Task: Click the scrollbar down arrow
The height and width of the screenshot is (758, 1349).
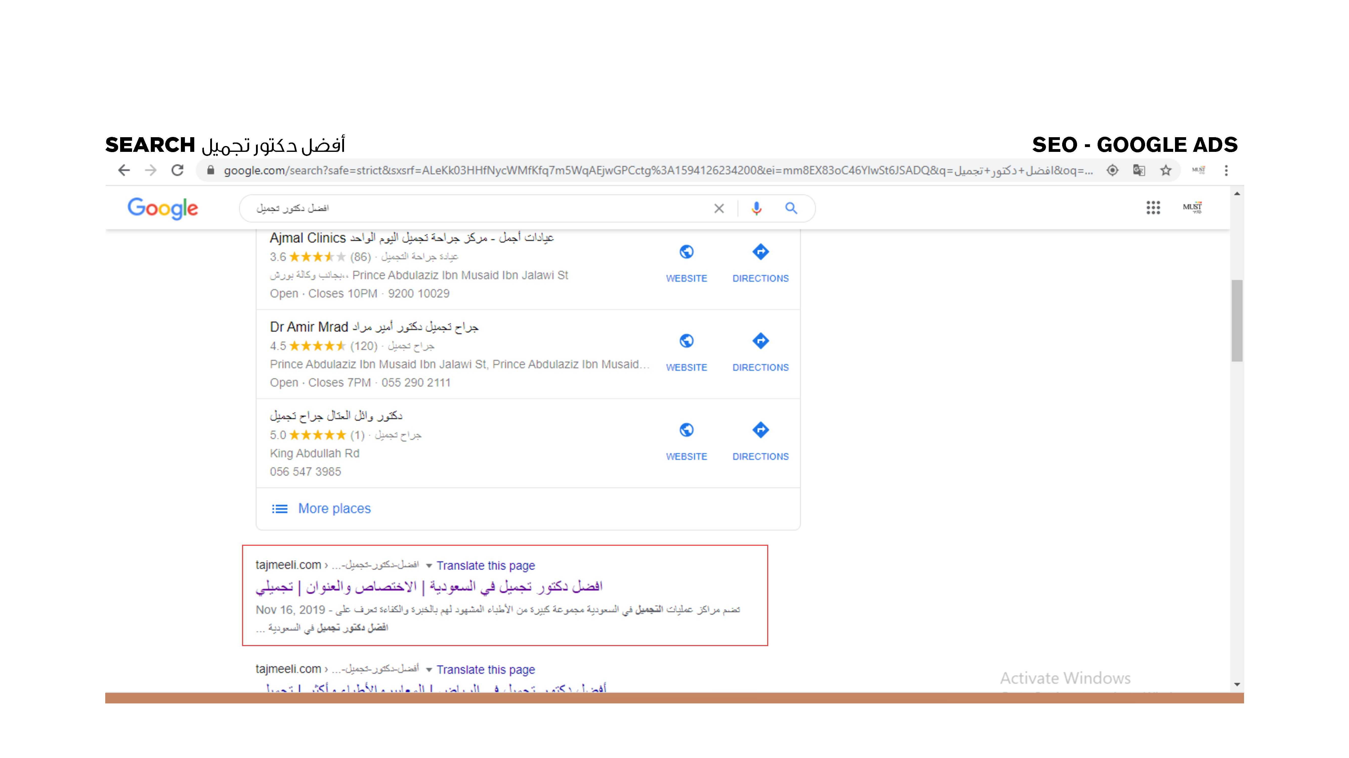Action: pyautogui.click(x=1237, y=684)
